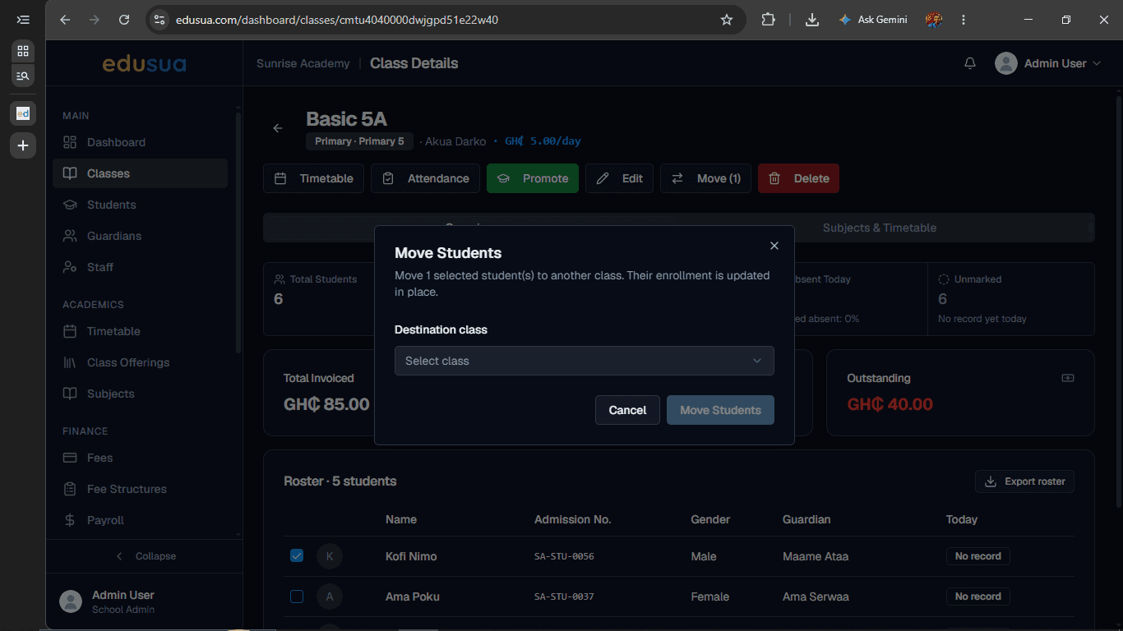Open the browser three-dot menu
1123x631 pixels.
point(964,20)
